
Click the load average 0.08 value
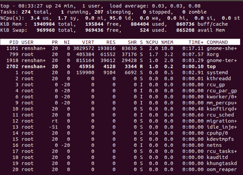[x=194, y=6]
